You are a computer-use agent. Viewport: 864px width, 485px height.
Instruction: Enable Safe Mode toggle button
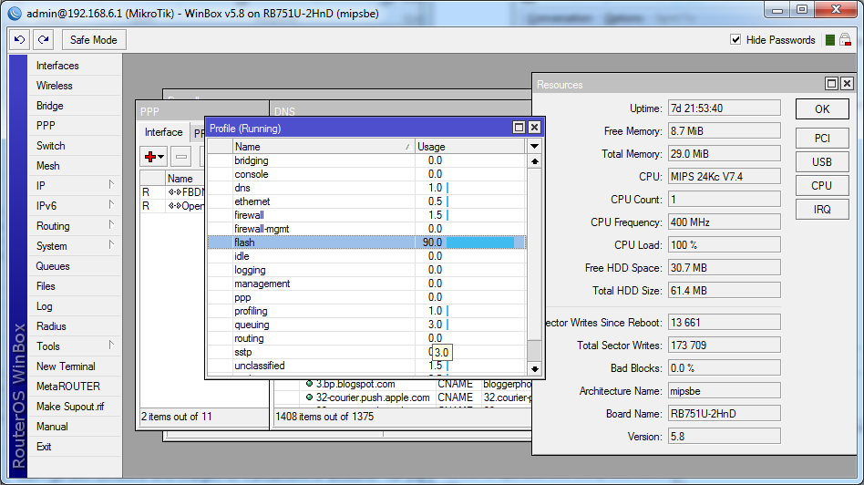[x=94, y=40]
